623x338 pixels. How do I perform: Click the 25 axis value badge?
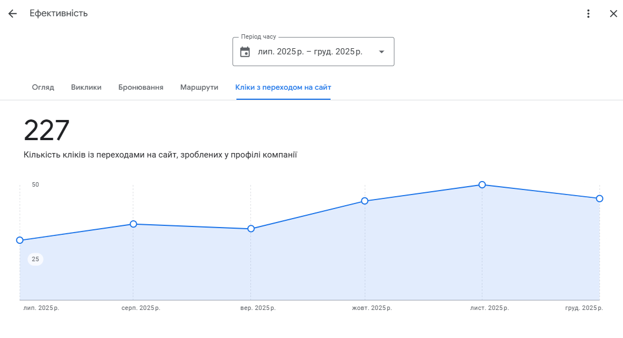35,259
